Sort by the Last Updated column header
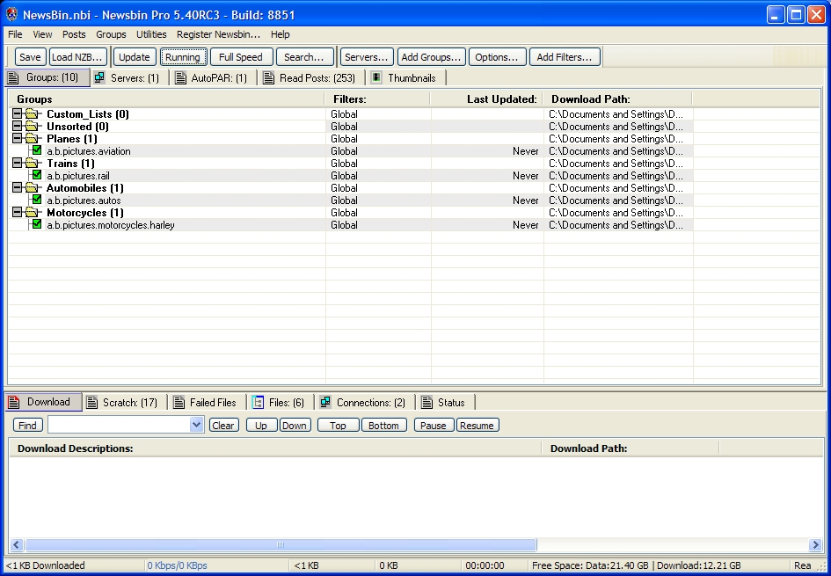Screen dimensions: 831x576 coord(486,99)
